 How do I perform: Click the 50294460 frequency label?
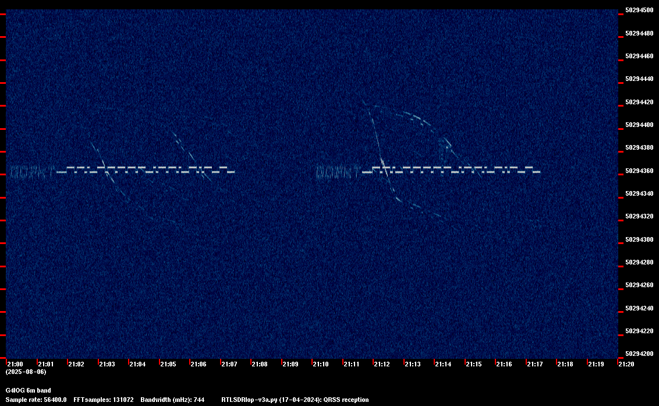(639, 56)
